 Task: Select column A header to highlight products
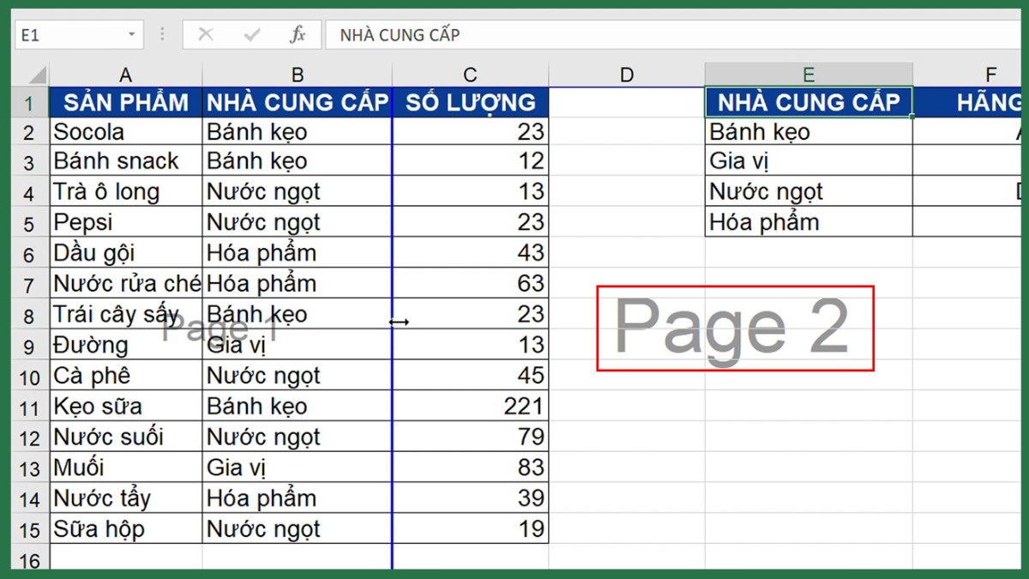pyautogui.click(x=125, y=74)
